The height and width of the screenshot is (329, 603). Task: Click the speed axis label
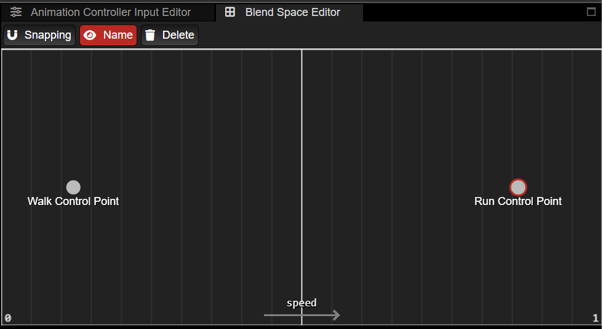click(x=301, y=303)
